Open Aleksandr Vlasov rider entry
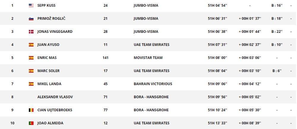The image size is (297, 129). coord(55,97)
